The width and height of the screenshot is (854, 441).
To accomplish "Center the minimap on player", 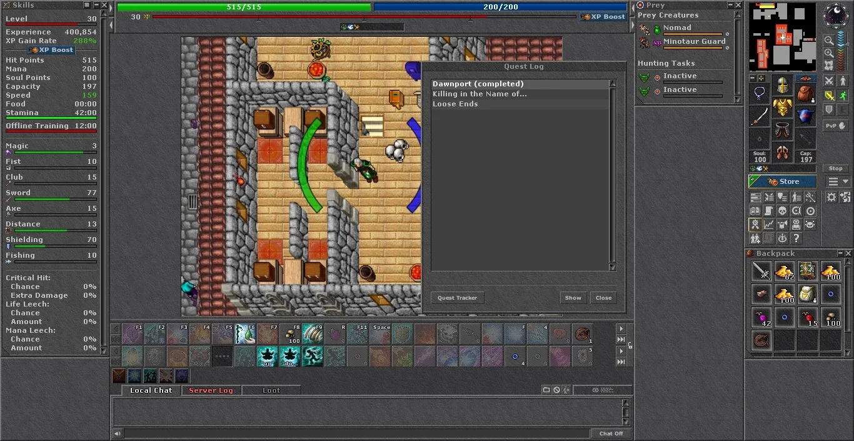I will click(x=829, y=66).
